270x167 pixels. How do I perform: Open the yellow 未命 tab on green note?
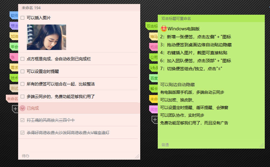coord(153,99)
